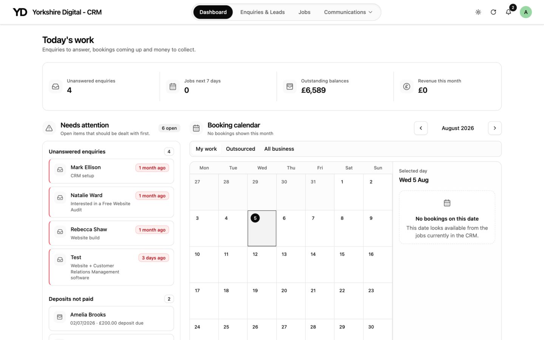The width and height of the screenshot is (544, 340).
Task: Select calendar day 12
Action: [262, 264]
